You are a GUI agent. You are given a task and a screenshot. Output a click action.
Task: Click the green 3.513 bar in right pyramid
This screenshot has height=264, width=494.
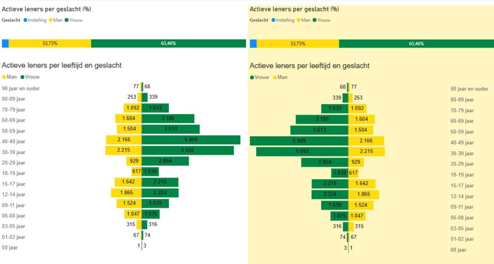tap(319, 130)
